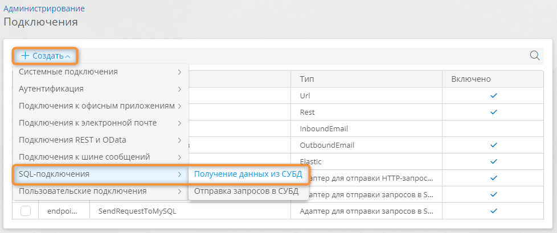
Task: Click the Создать button
Action: pos(46,56)
